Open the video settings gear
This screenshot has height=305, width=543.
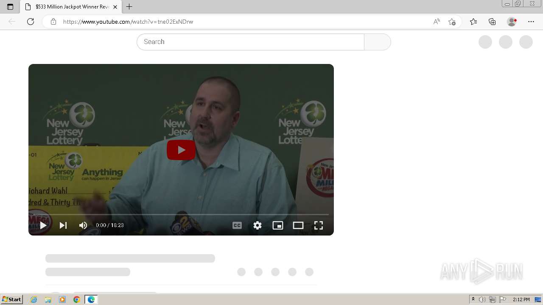coord(258,225)
